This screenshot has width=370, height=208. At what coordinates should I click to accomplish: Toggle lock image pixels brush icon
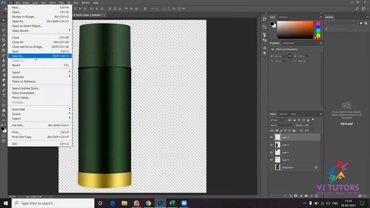point(282,131)
